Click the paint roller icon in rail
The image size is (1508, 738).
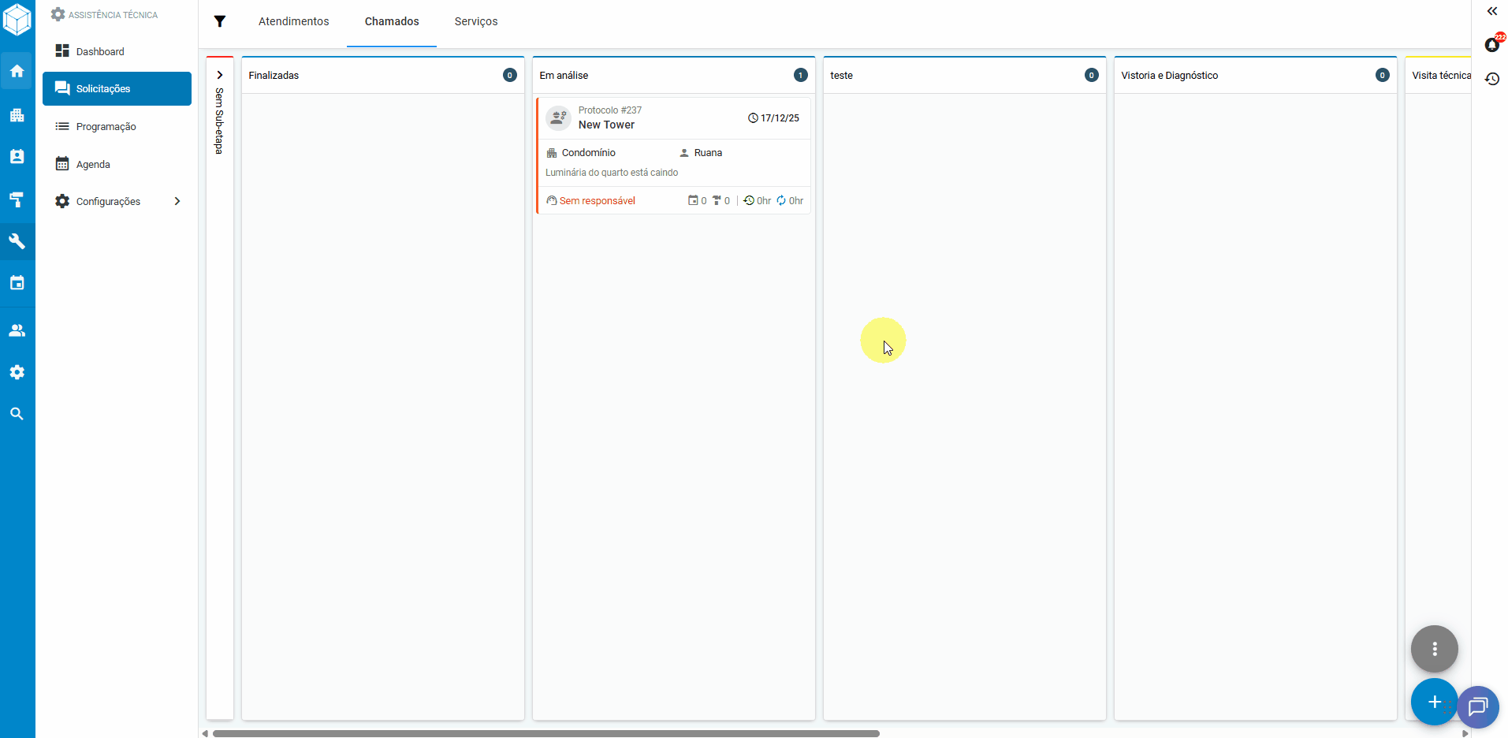tap(17, 199)
